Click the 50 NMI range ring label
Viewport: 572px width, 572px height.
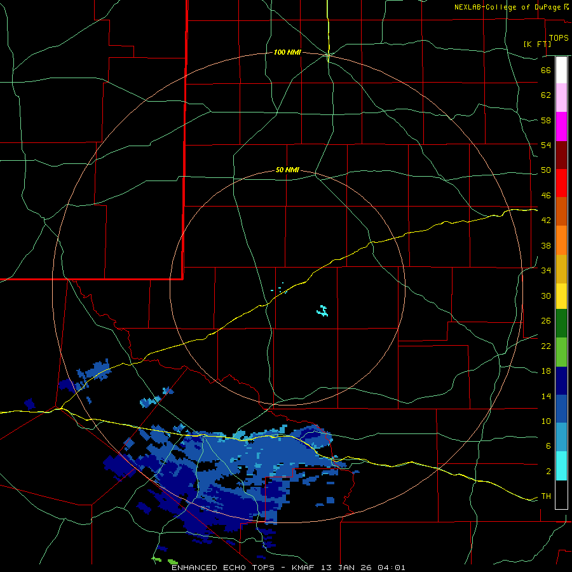pyautogui.click(x=287, y=170)
